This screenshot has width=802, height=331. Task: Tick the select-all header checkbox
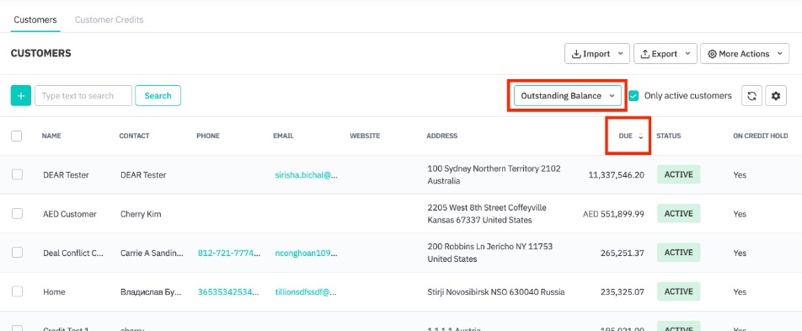point(16,136)
